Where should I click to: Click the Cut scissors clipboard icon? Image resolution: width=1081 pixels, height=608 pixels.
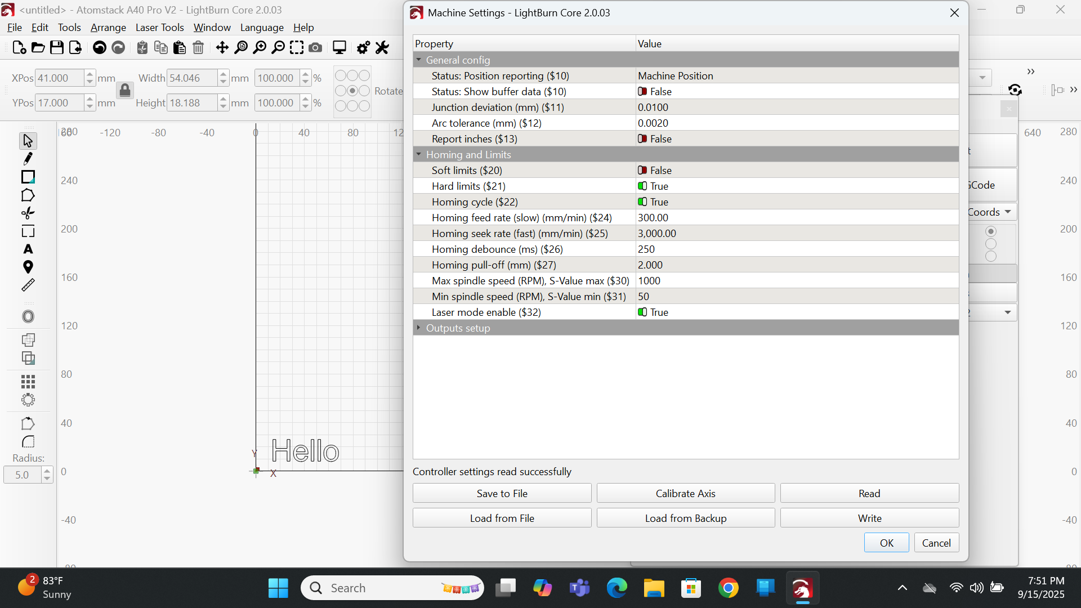[142, 48]
